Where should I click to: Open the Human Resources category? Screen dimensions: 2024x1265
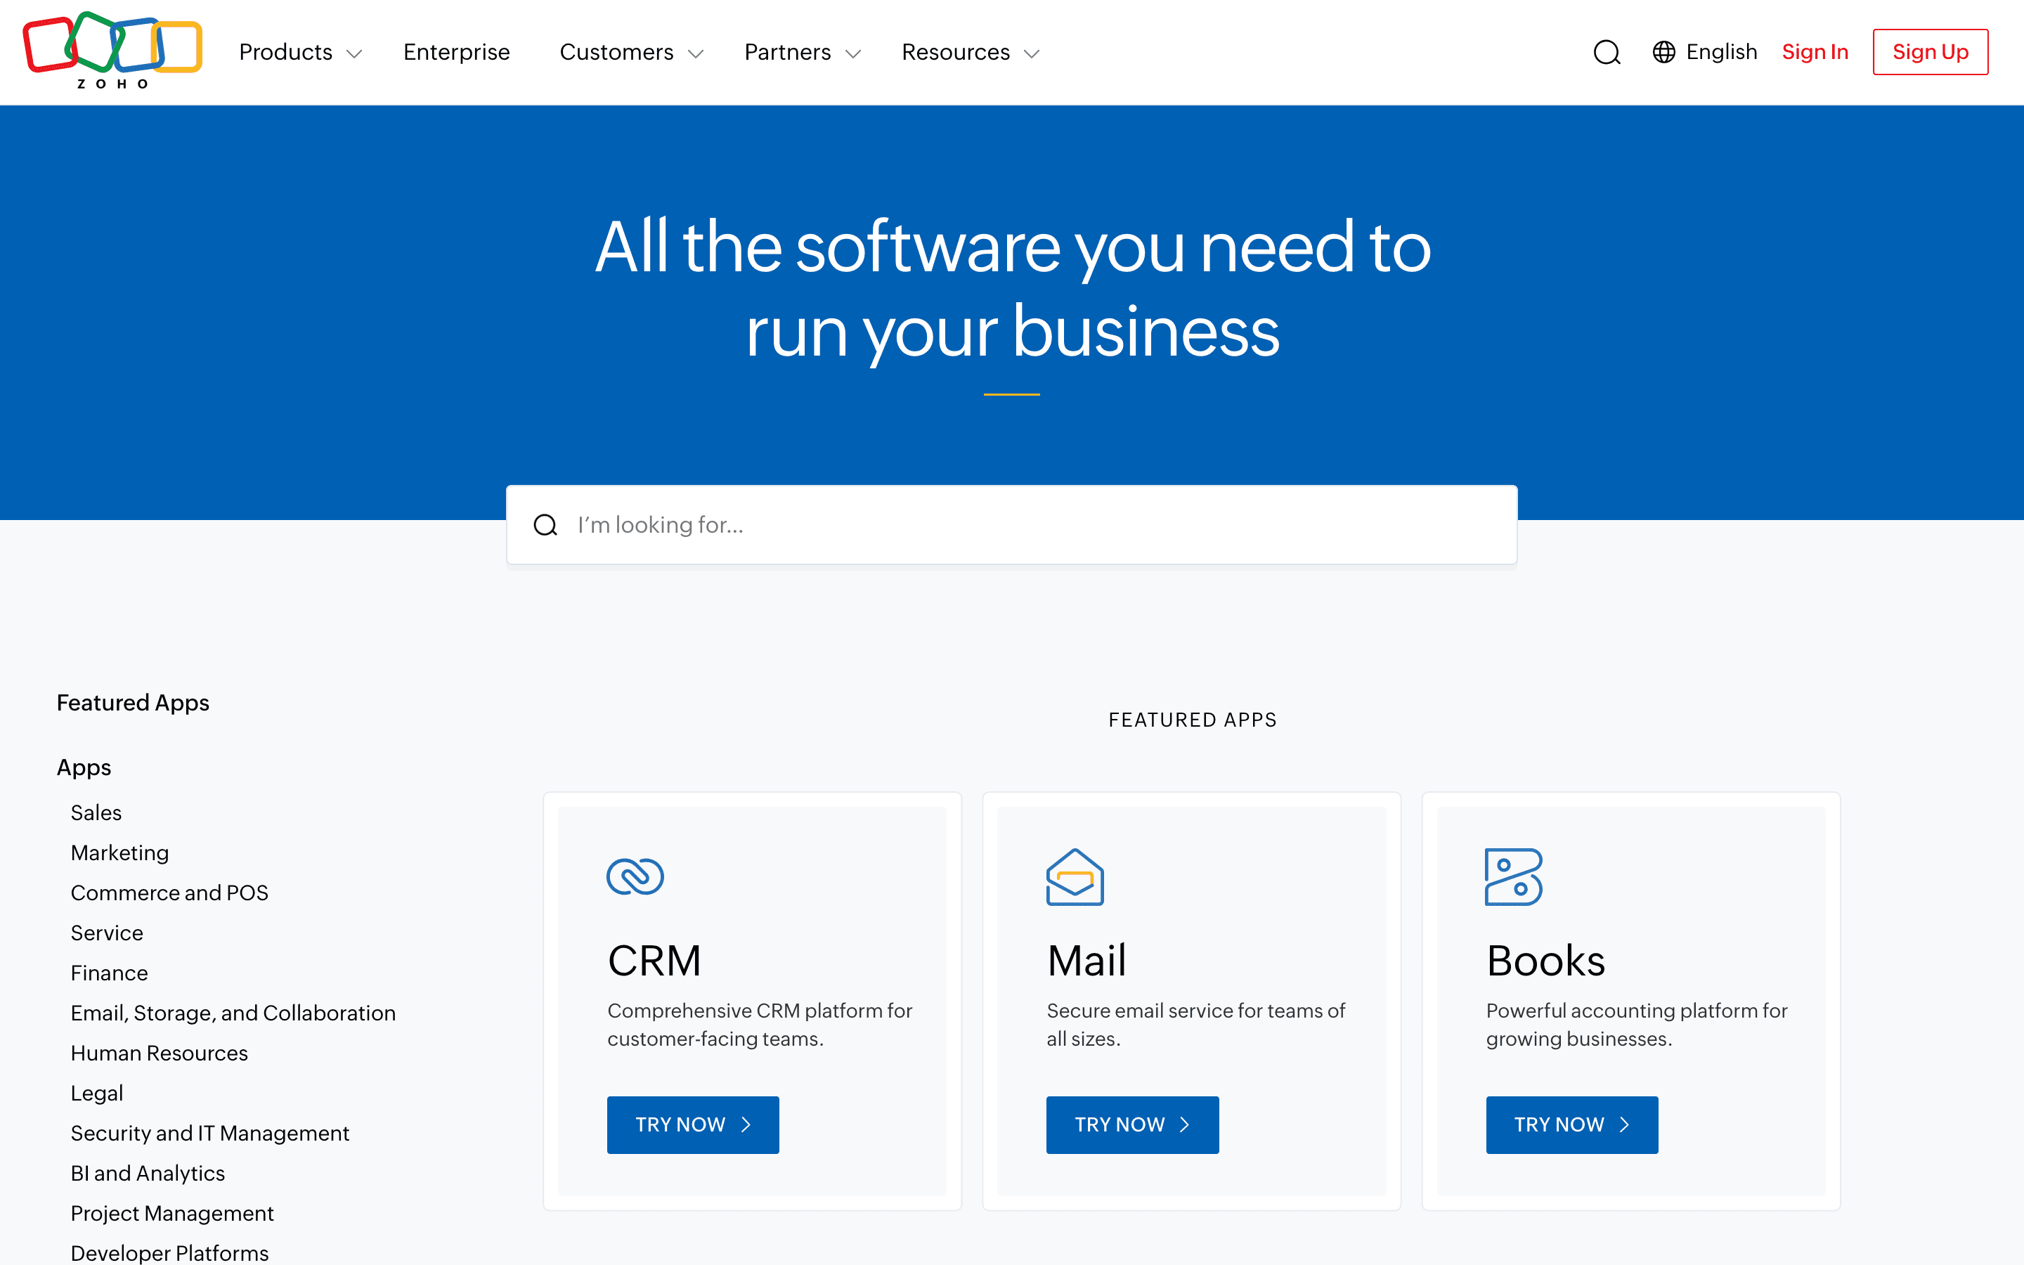pyautogui.click(x=160, y=1053)
